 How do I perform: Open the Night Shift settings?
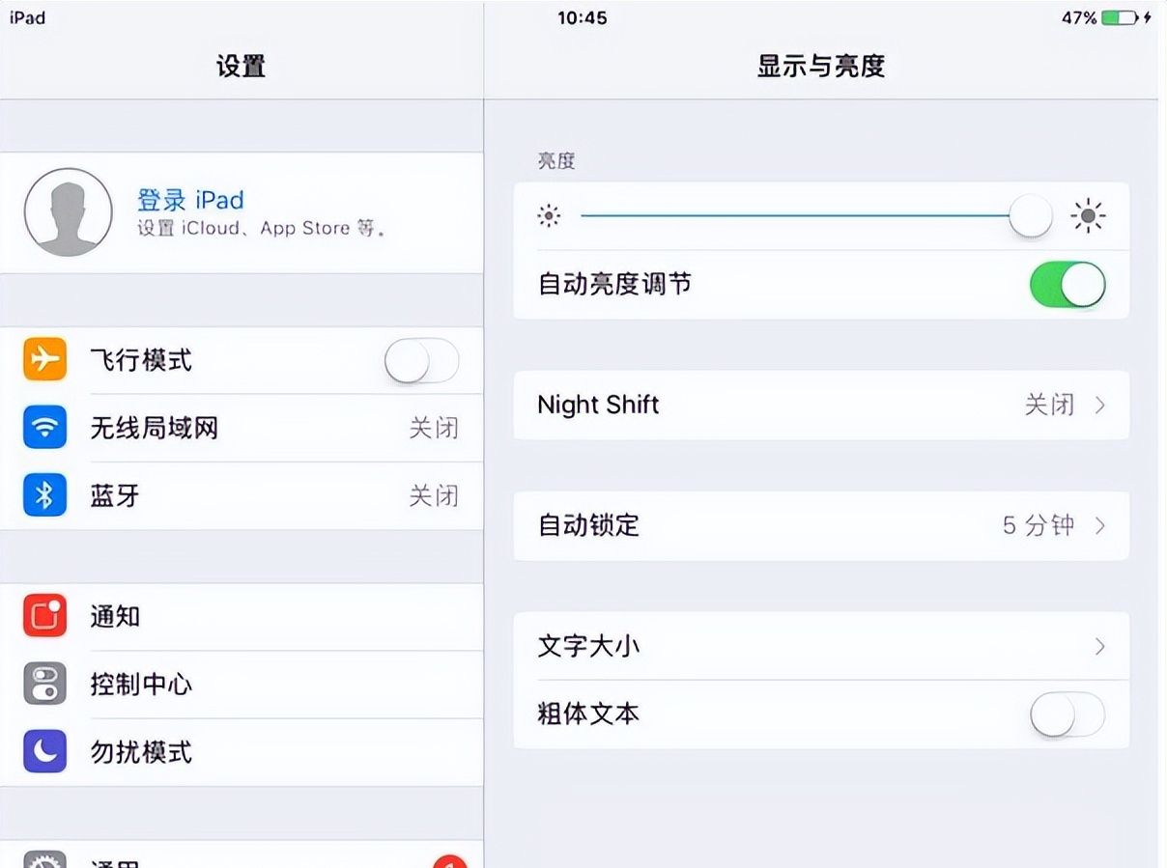(821, 406)
